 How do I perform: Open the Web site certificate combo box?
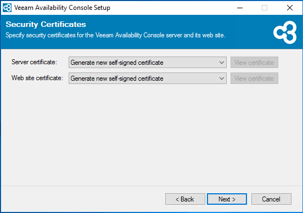148,79
